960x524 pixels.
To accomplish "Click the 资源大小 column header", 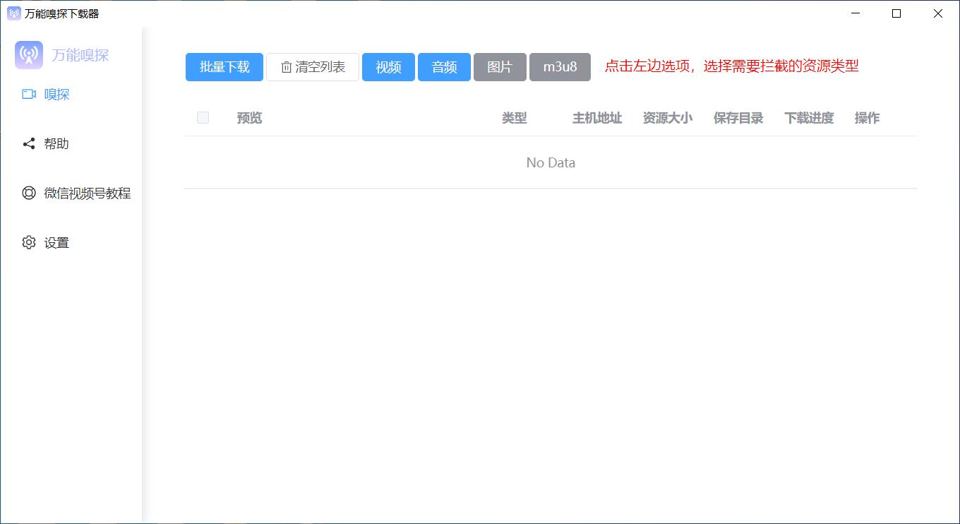I will click(x=668, y=118).
